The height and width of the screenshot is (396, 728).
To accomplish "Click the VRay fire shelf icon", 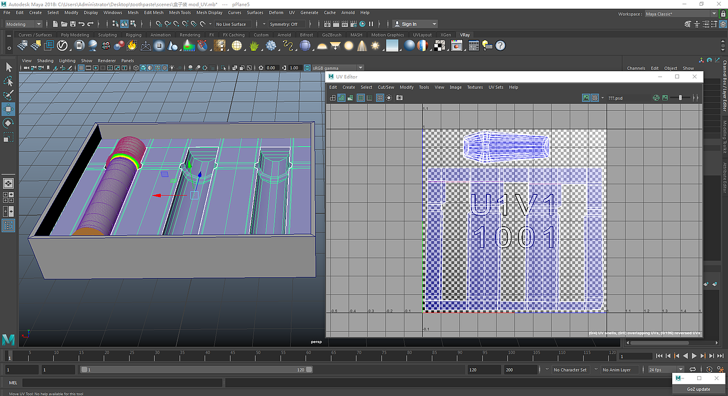I will point(131,45).
